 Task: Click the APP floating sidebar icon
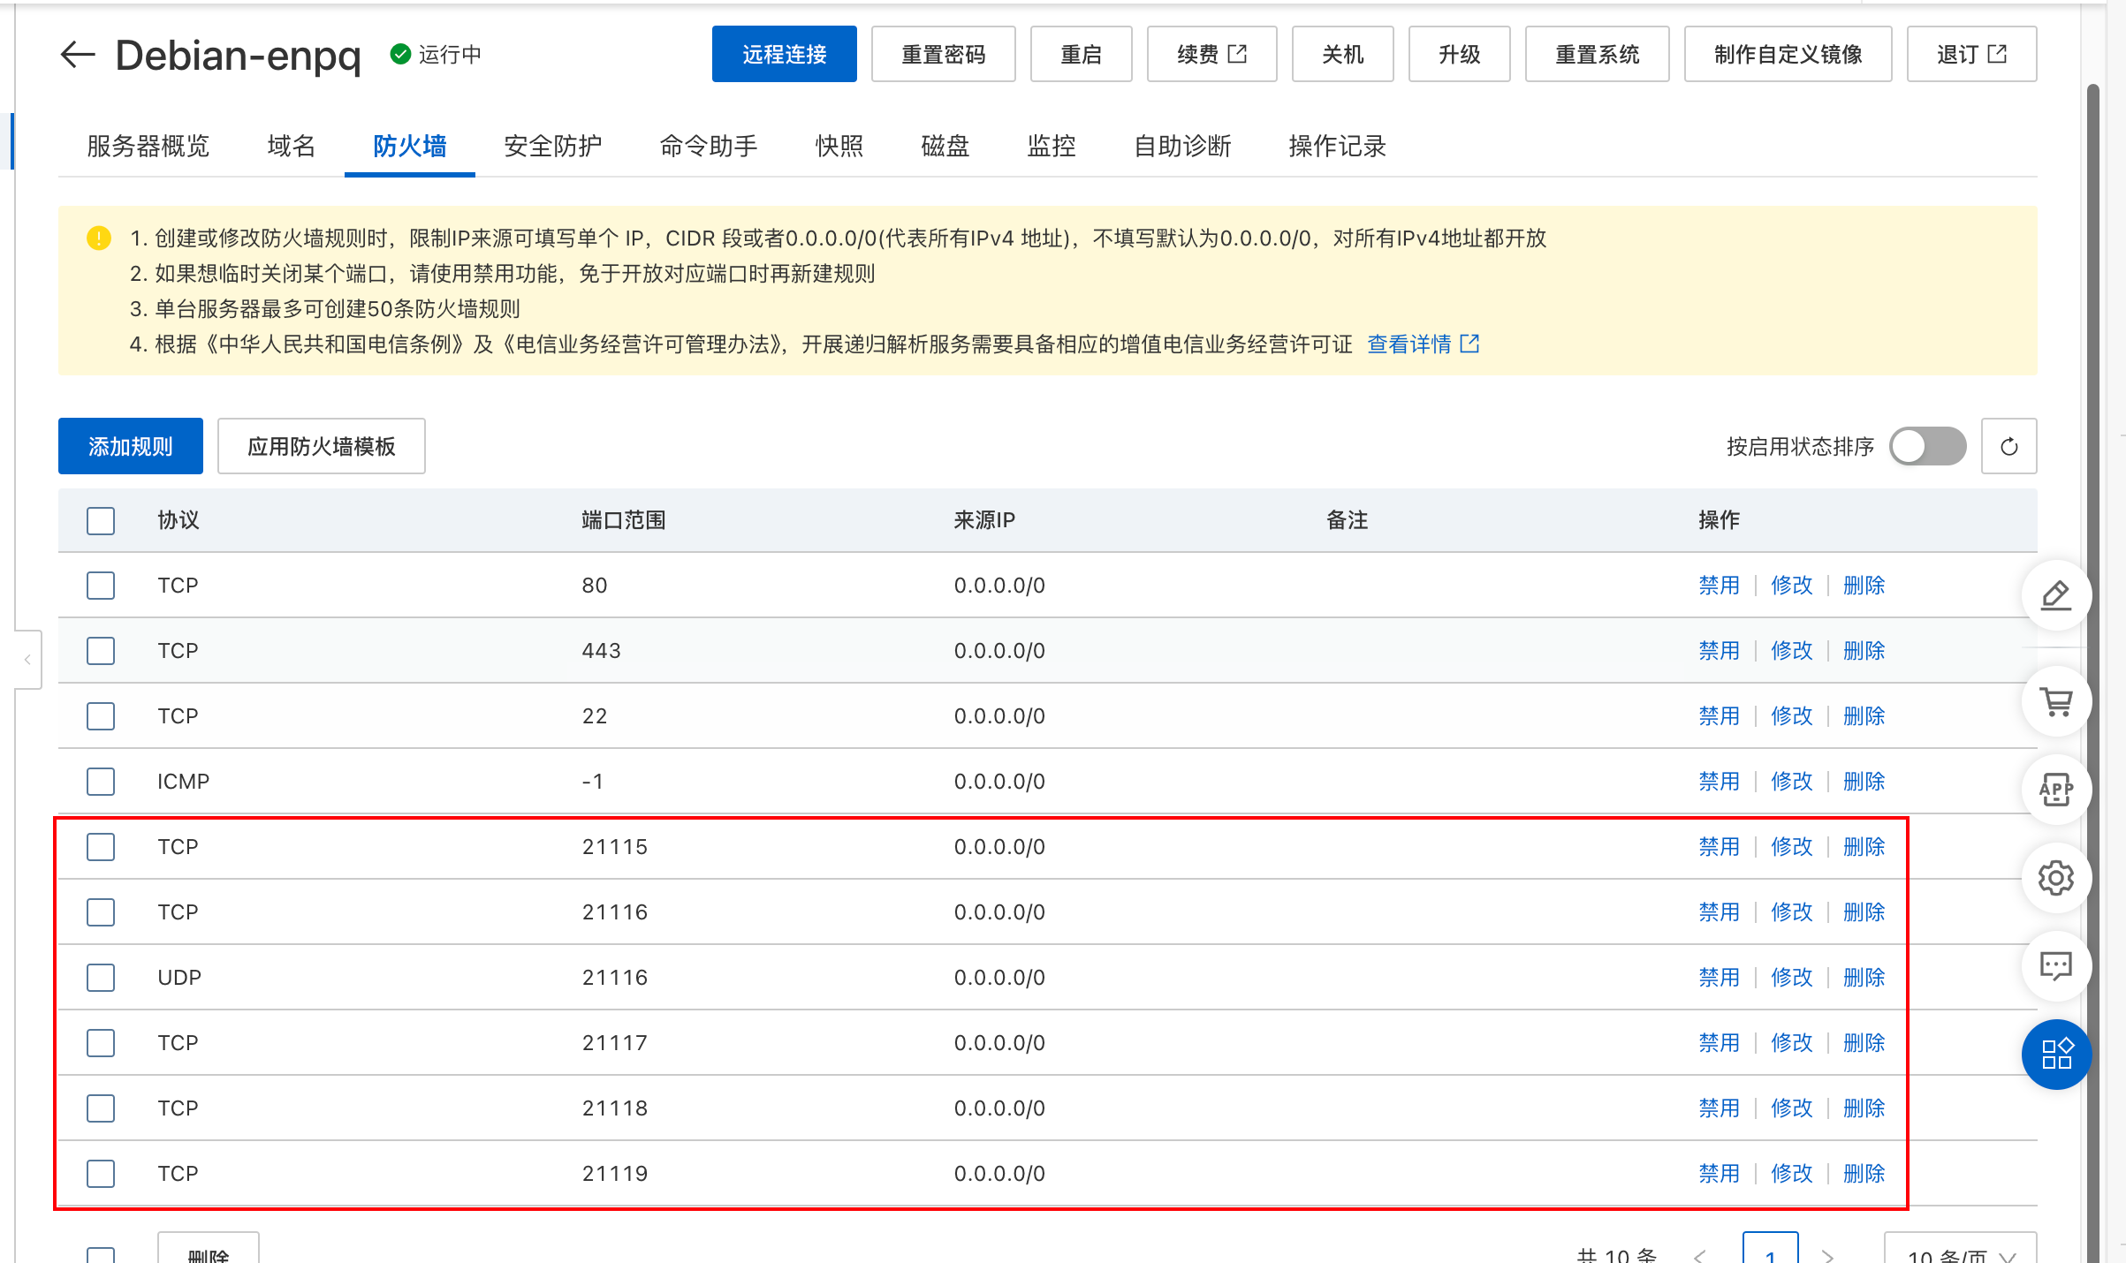(2056, 790)
